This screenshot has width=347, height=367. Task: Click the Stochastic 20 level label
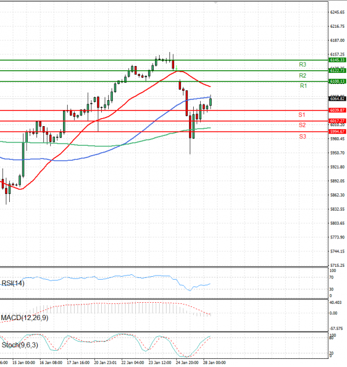pyautogui.click(x=331, y=353)
